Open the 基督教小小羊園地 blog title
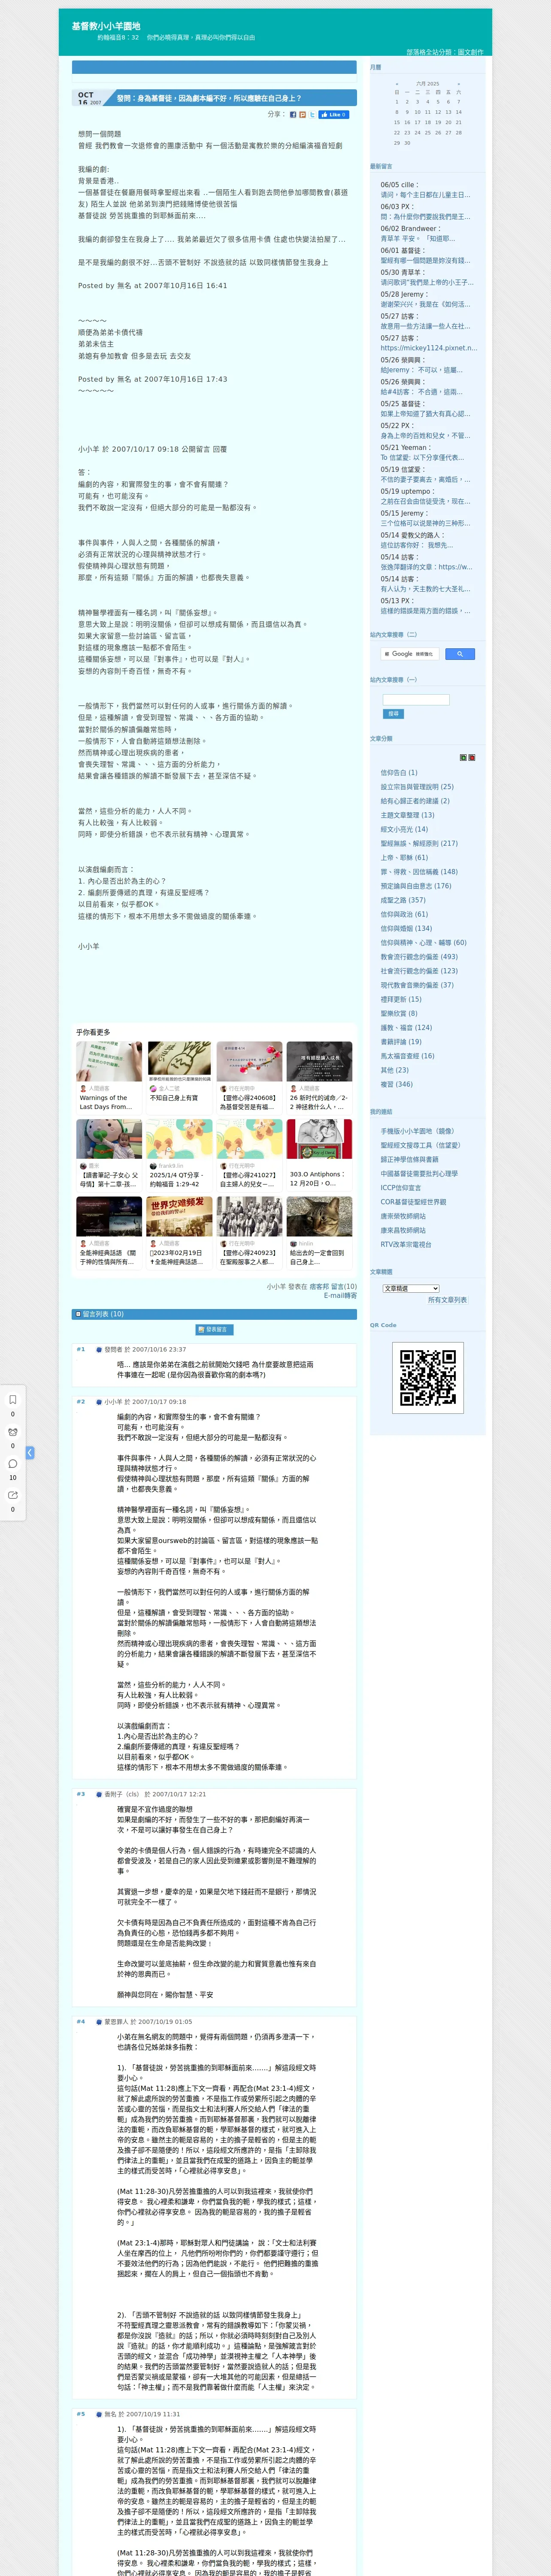Screen dimensions: 551x2576 [106, 26]
